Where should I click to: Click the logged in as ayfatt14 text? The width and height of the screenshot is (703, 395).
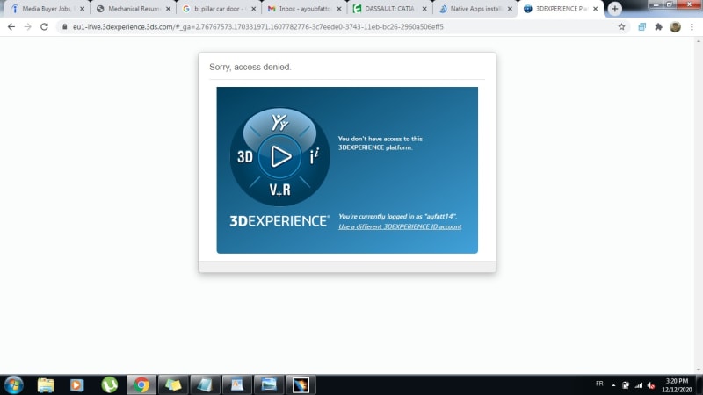[397, 216]
